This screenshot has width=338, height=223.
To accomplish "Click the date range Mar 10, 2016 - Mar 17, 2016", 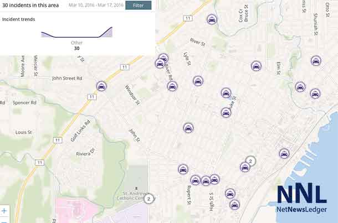I will 96,5.
